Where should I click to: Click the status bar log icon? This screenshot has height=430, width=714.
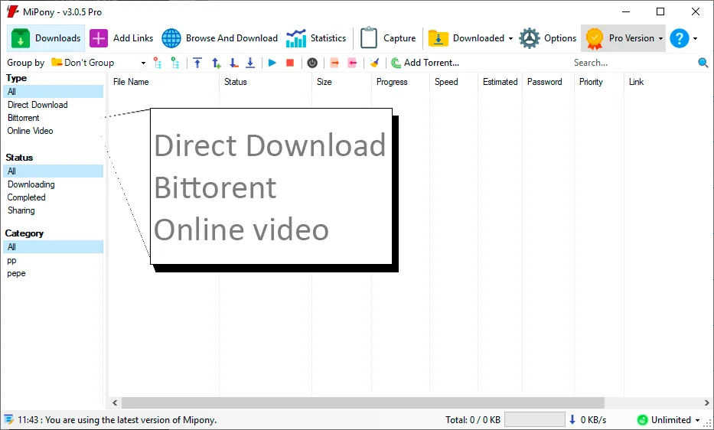click(9, 419)
